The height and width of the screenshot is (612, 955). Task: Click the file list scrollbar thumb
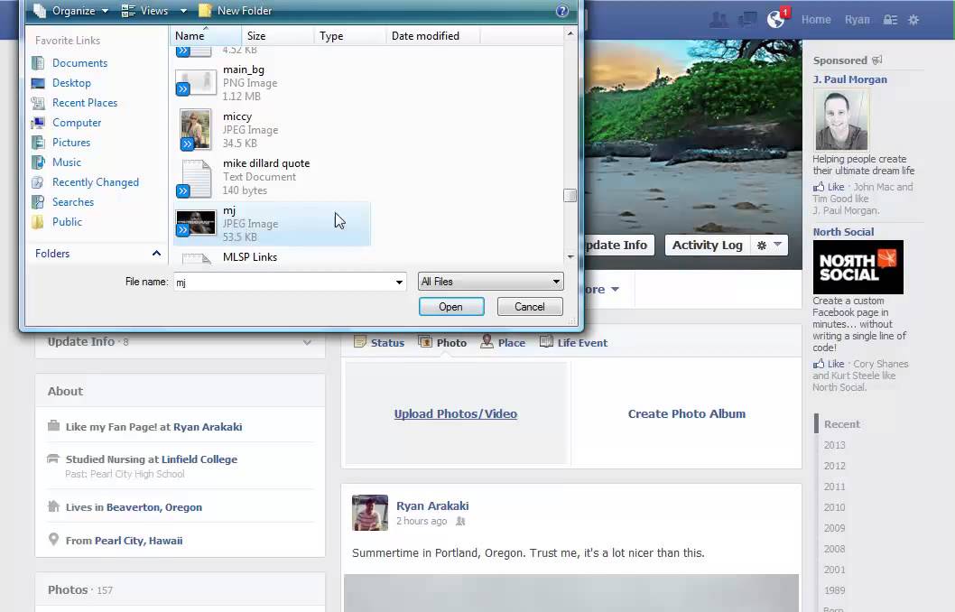click(570, 196)
